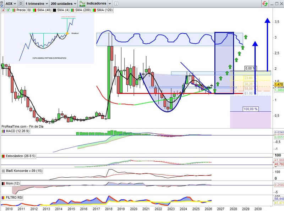284x211 pixels.
Task: Expand the arrow next to Indicadores
Action: [110, 4]
